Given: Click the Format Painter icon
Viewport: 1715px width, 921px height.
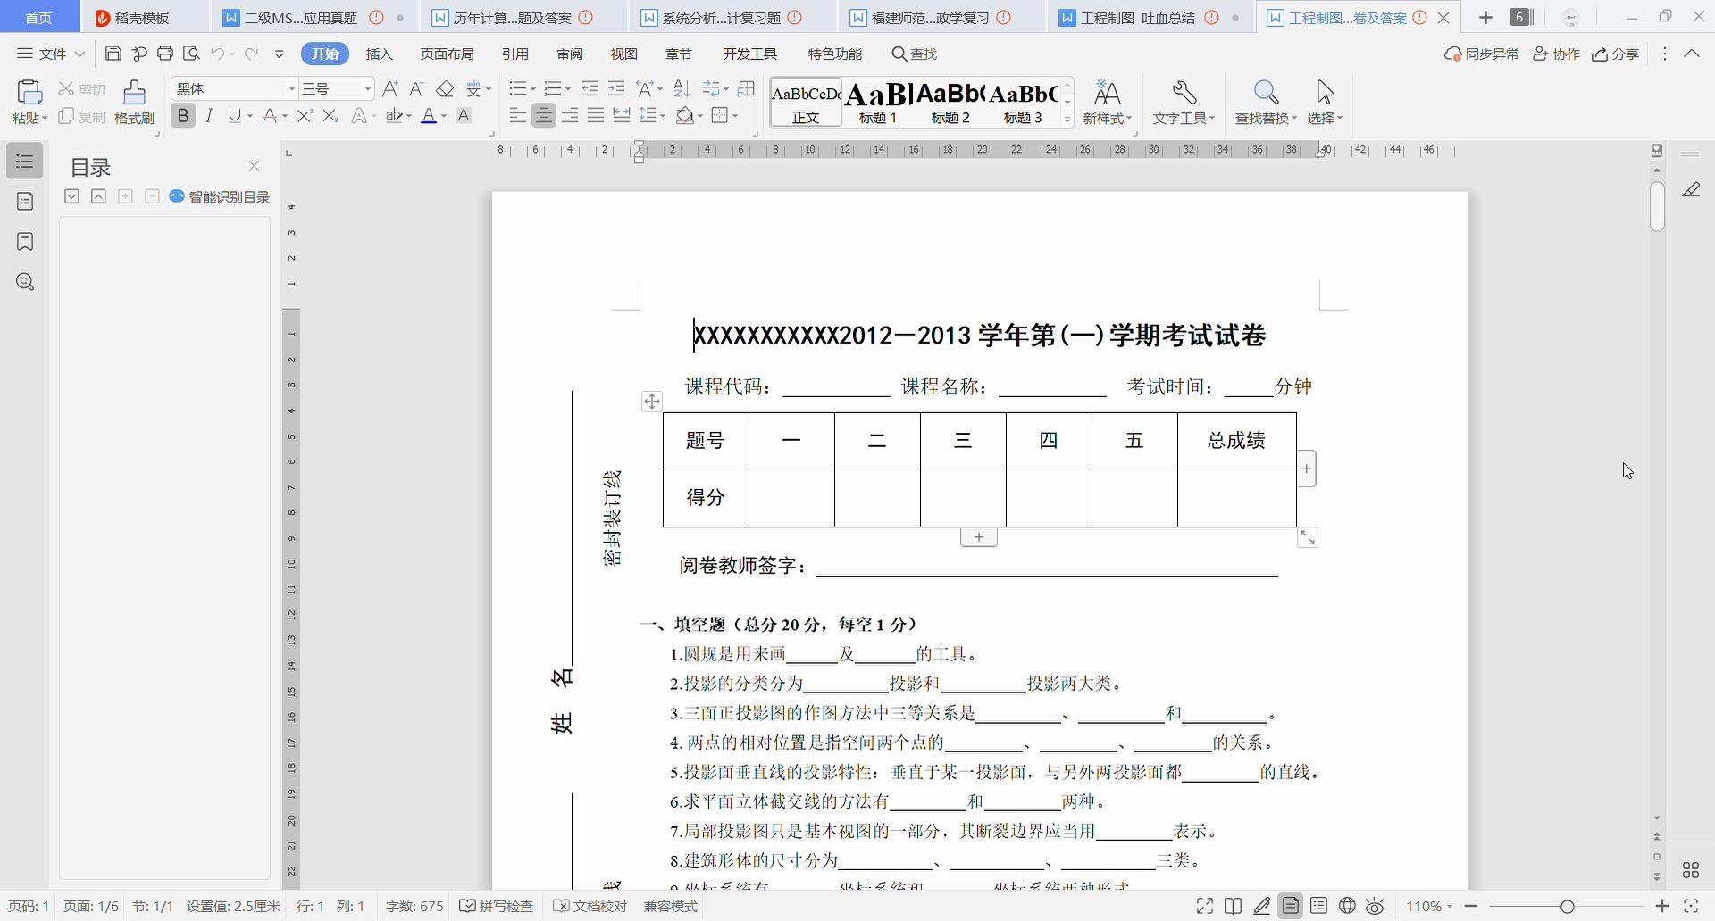Looking at the screenshot, I should coord(135,92).
